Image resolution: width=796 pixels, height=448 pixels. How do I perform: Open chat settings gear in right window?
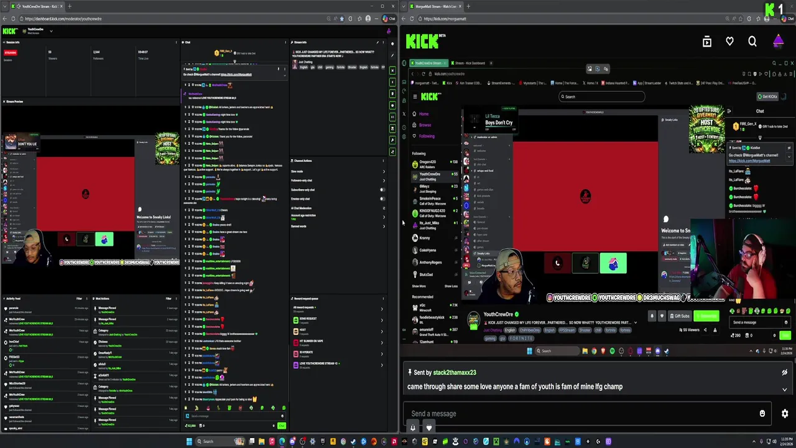(785, 413)
